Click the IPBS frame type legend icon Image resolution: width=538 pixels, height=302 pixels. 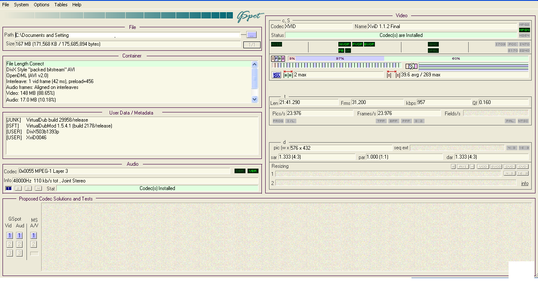[x=278, y=59]
